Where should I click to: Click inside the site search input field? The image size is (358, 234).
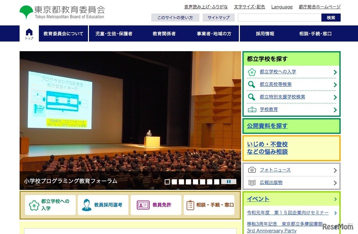coord(279,18)
